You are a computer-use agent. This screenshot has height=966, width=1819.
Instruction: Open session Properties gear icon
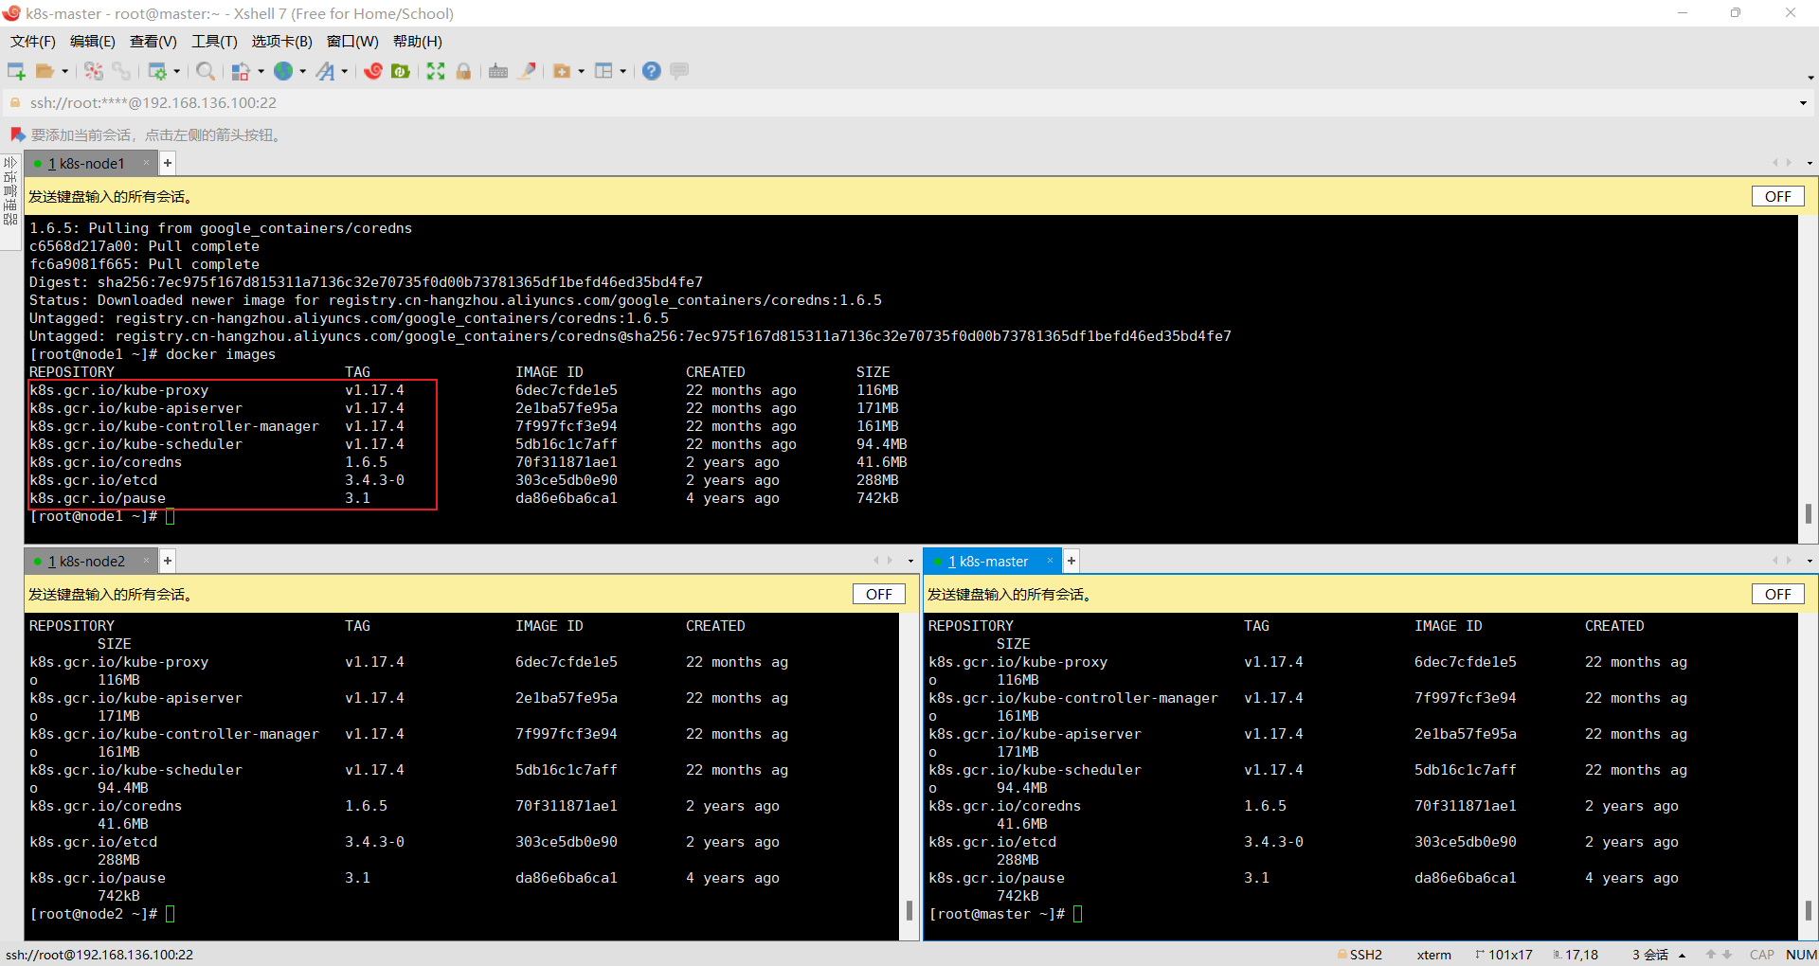pyautogui.click(x=157, y=71)
